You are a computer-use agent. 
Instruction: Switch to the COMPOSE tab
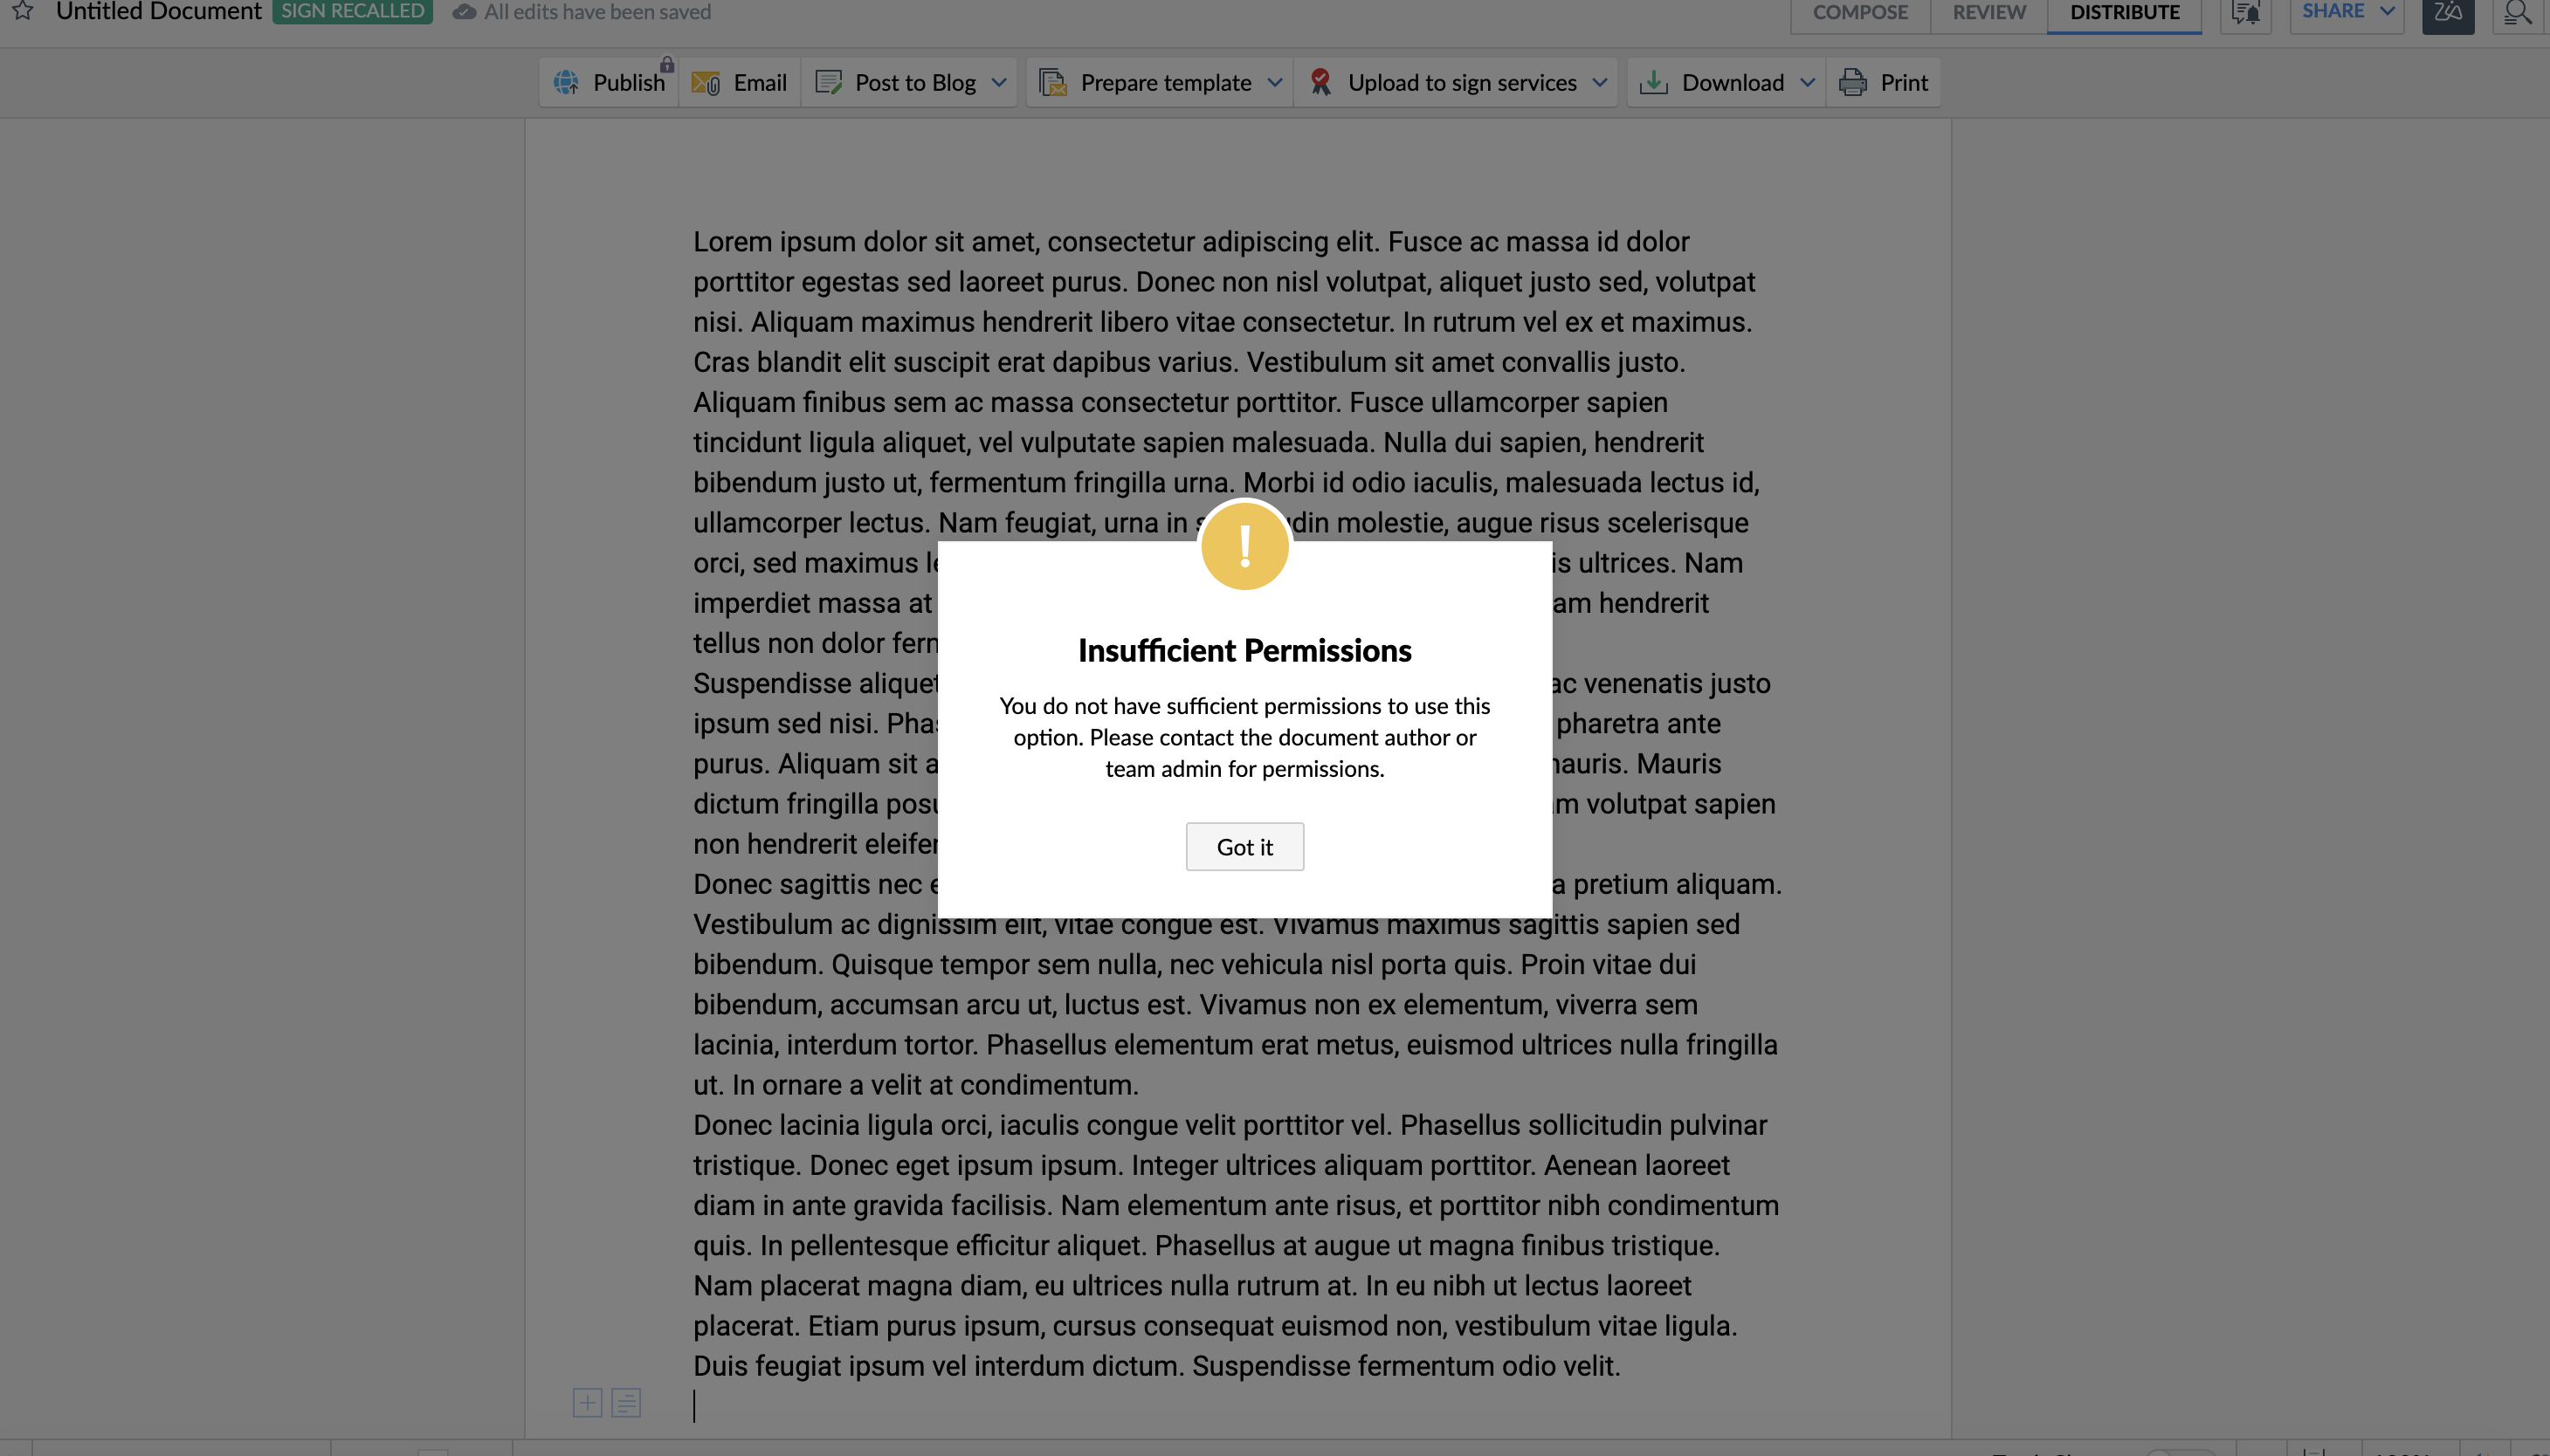pyautogui.click(x=1860, y=12)
